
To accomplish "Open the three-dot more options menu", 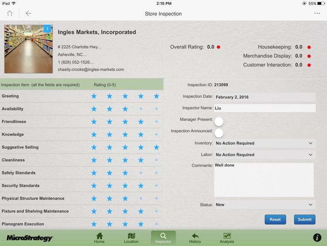I will click(317, 14).
